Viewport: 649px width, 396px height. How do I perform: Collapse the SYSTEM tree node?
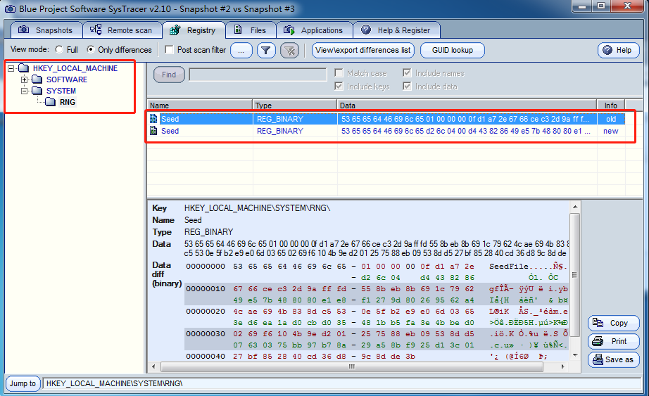click(x=25, y=91)
